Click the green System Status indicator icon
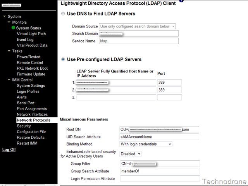 [x=14, y=28]
